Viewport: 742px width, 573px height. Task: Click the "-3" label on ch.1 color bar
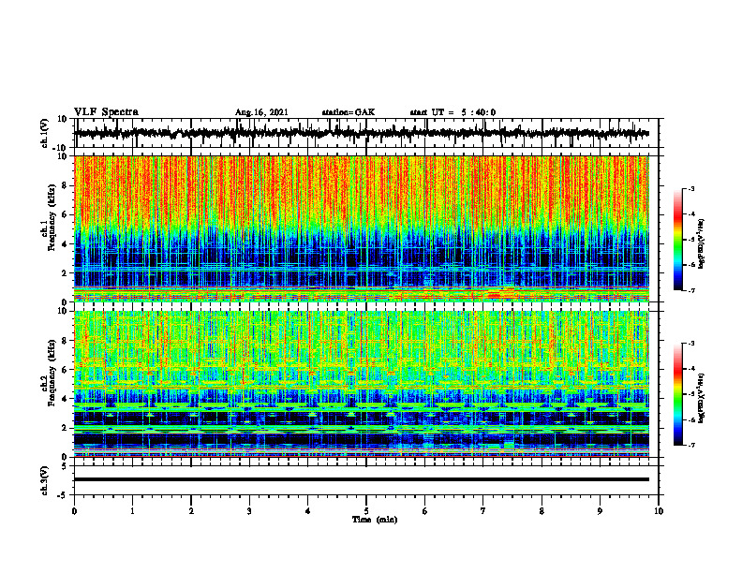pyautogui.click(x=691, y=188)
